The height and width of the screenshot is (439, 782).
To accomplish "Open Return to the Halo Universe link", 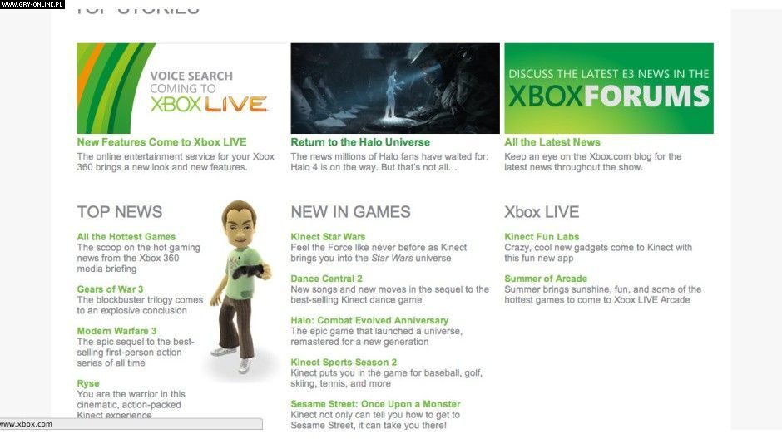I will click(360, 142).
